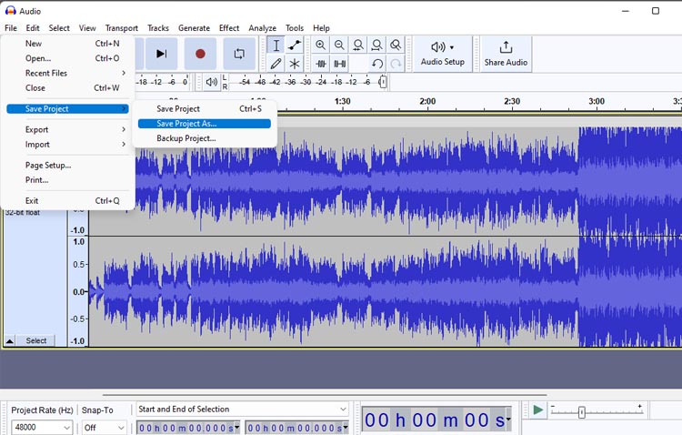Click Fit Project to Width zoom icon
Viewport: 682px width, 435px height.
point(376,45)
